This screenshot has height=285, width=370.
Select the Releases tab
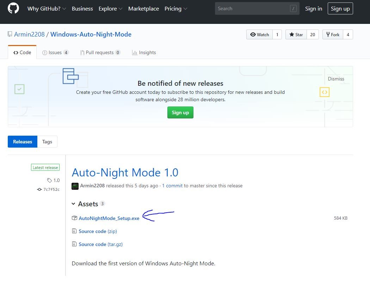[x=23, y=142]
